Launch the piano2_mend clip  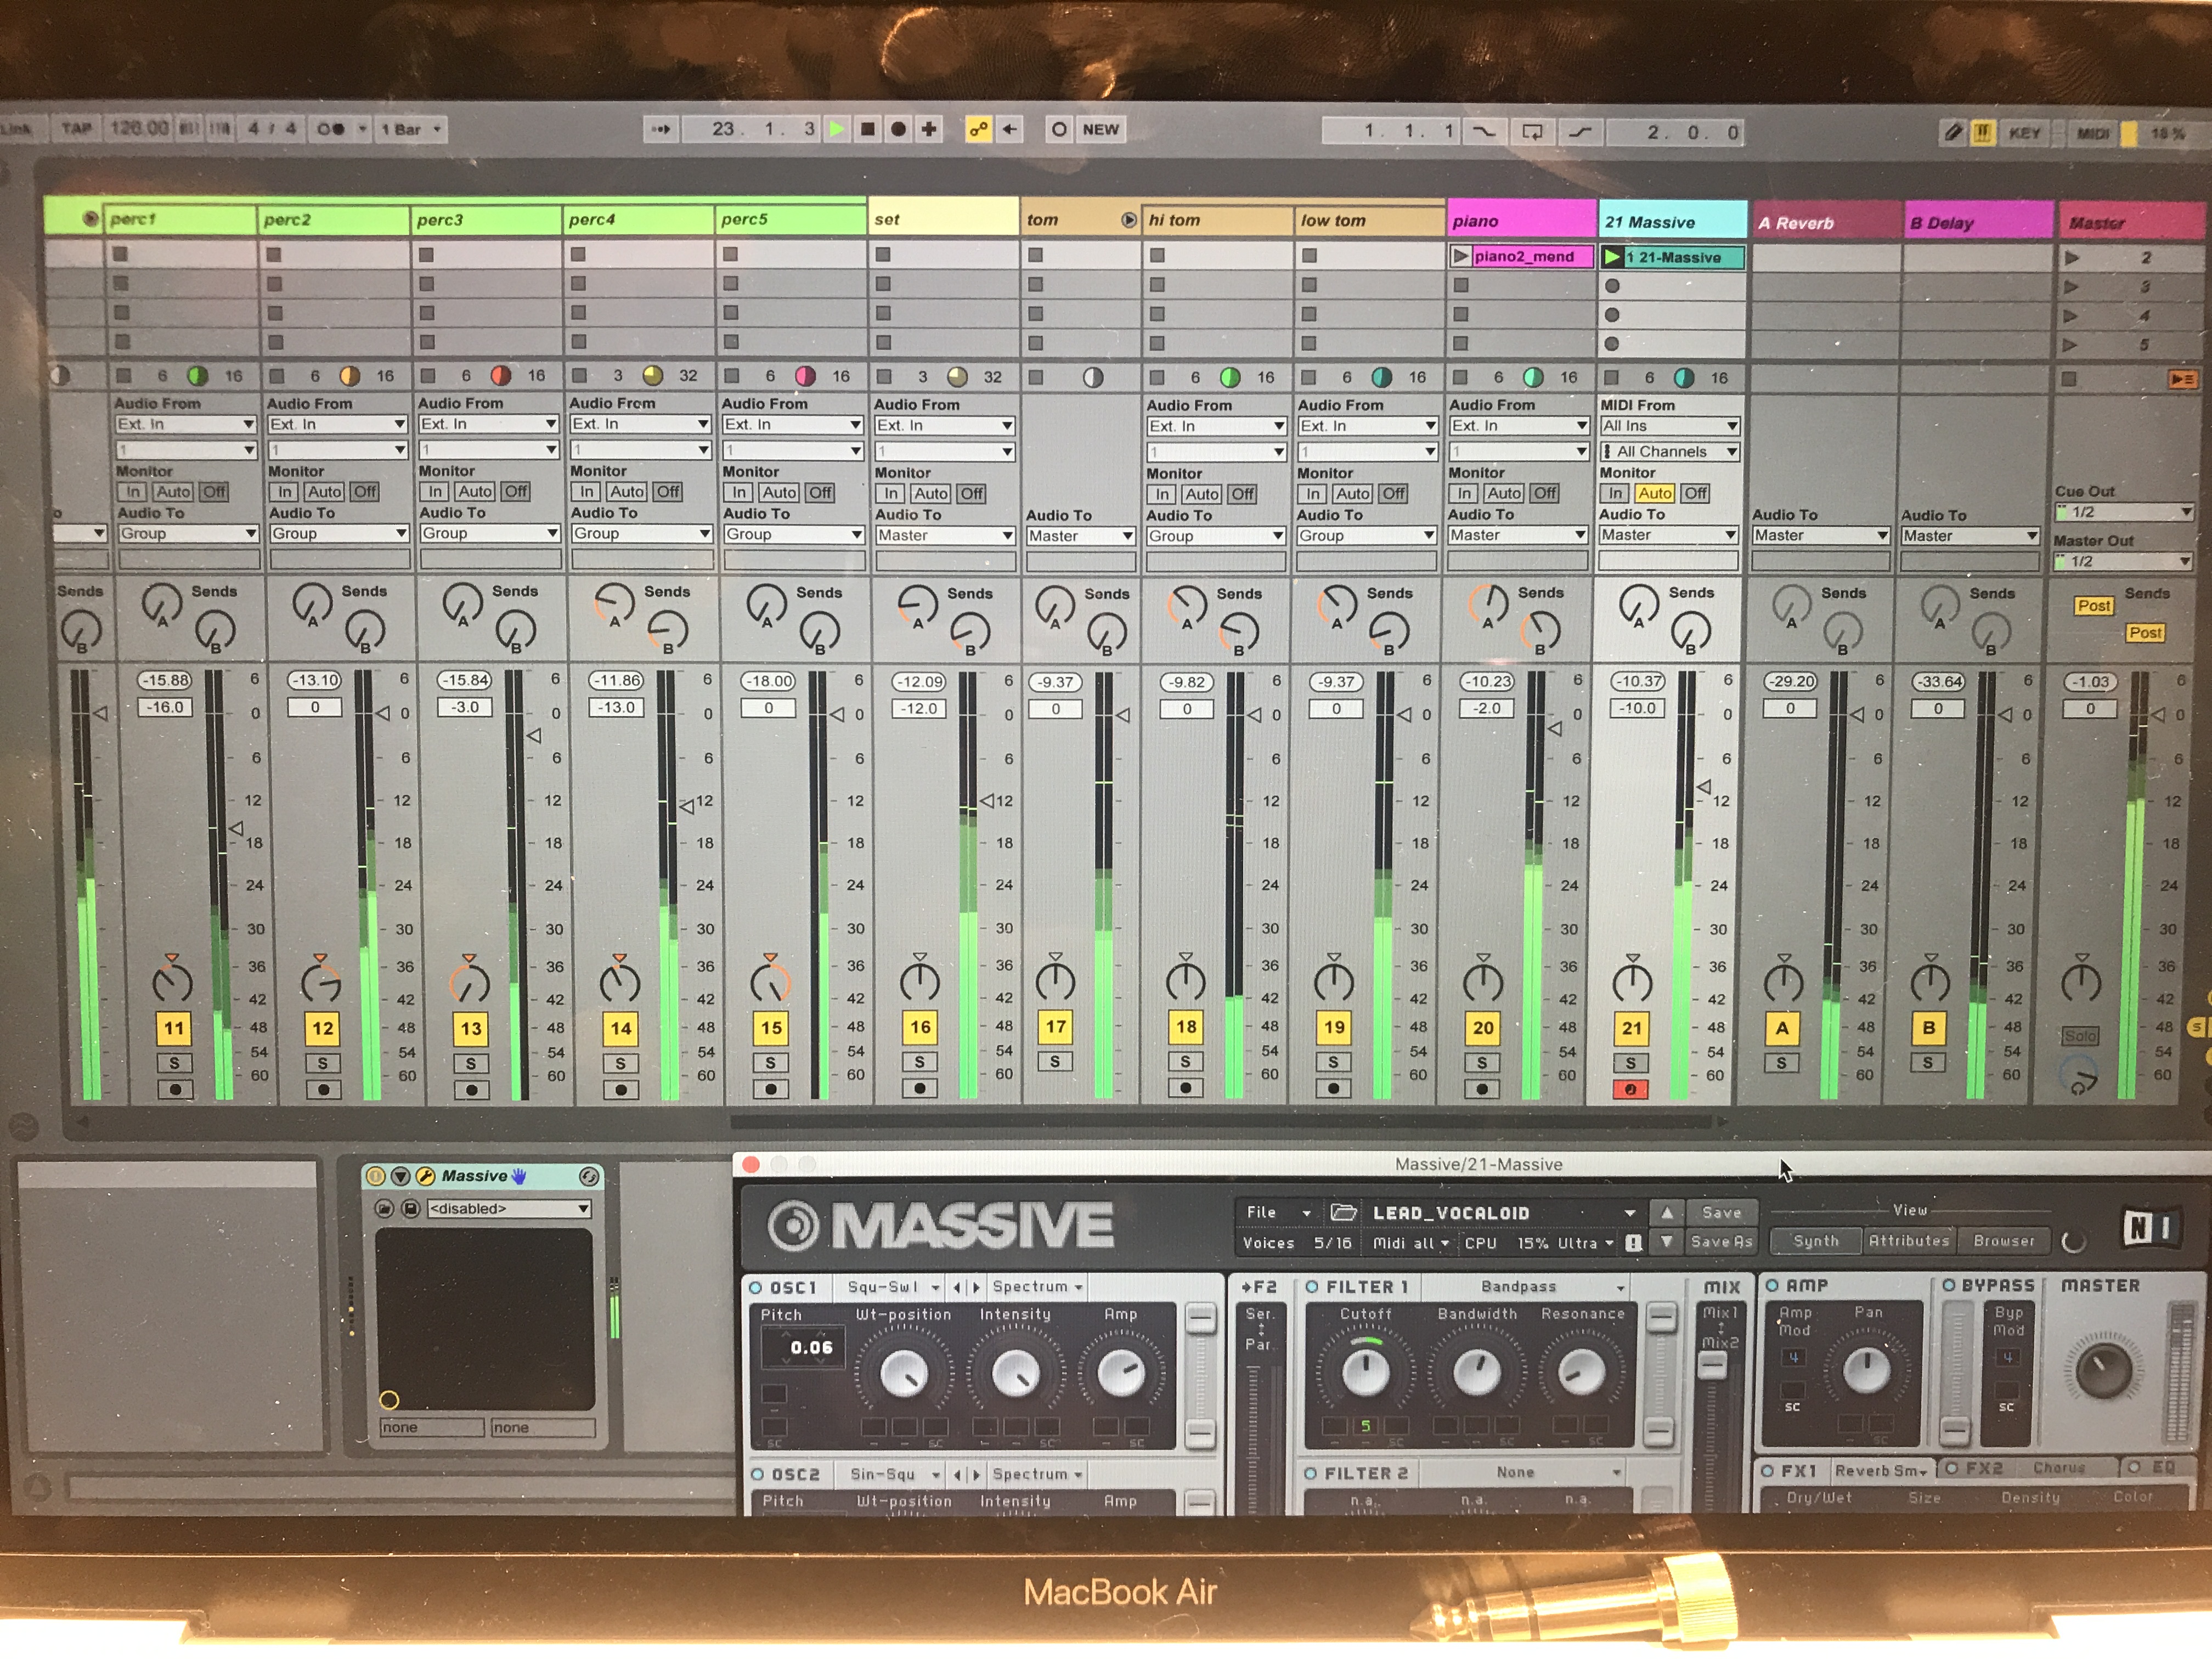pos(1461,256)
